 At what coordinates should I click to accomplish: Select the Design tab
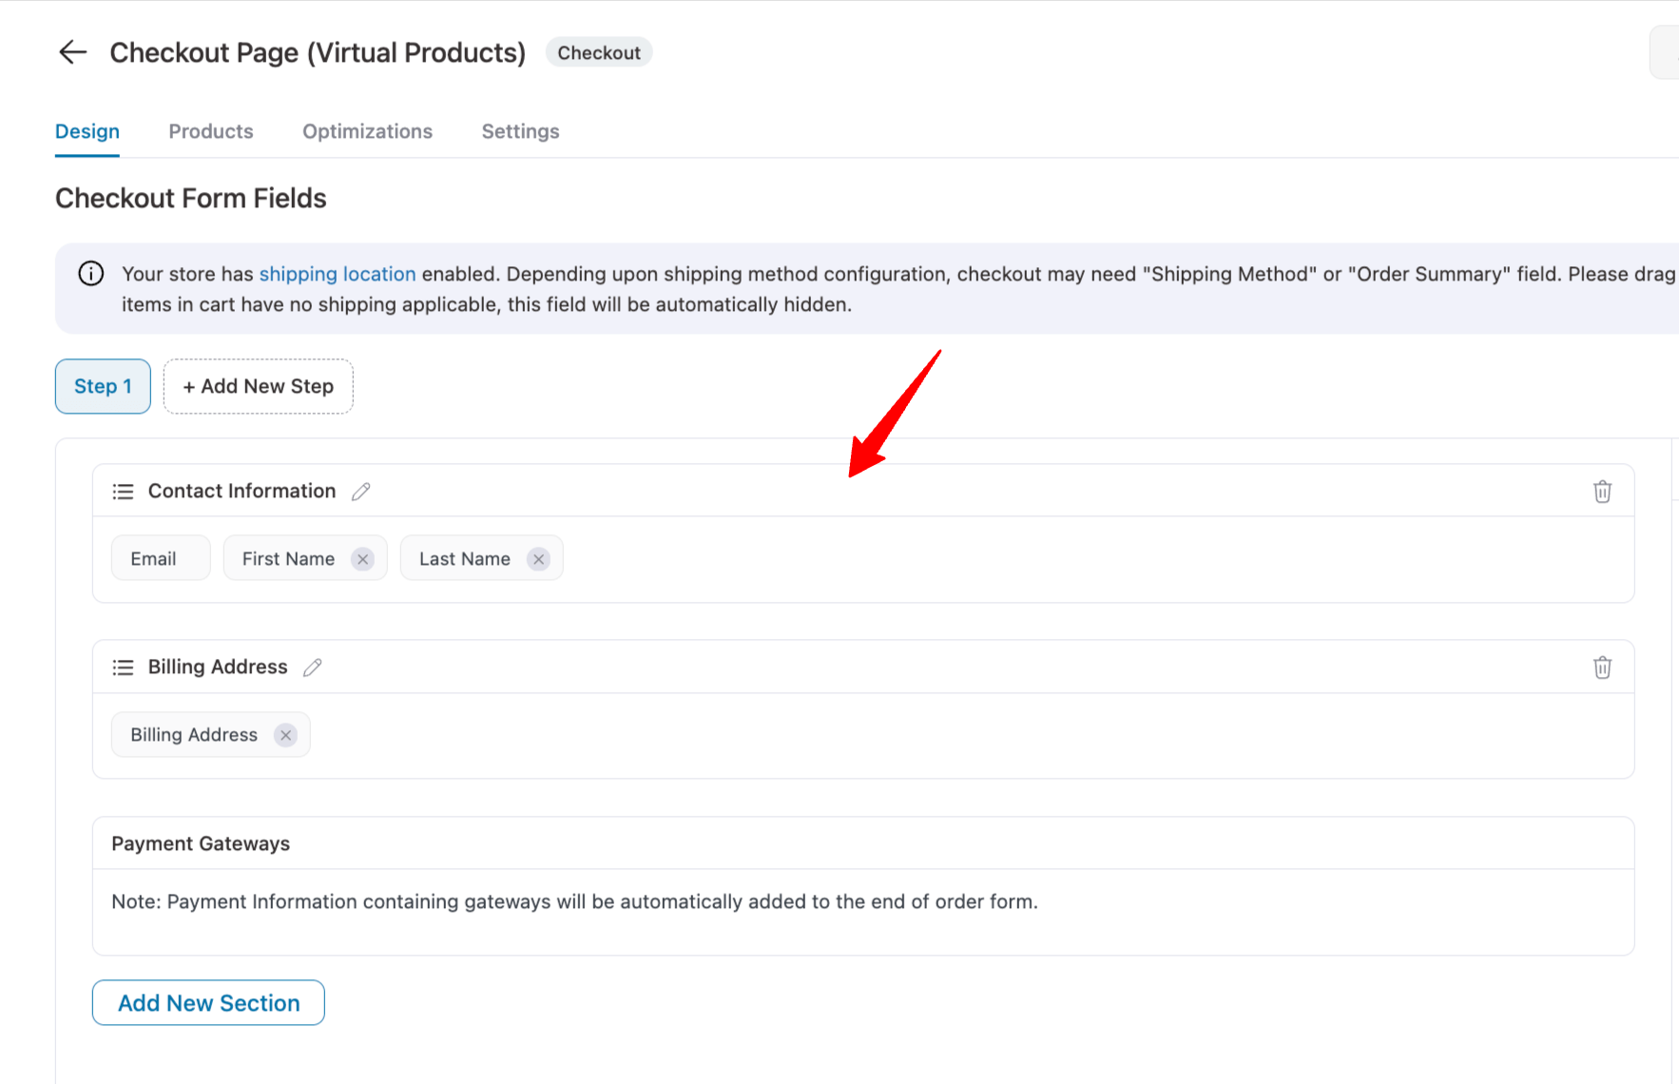point(87,131)
